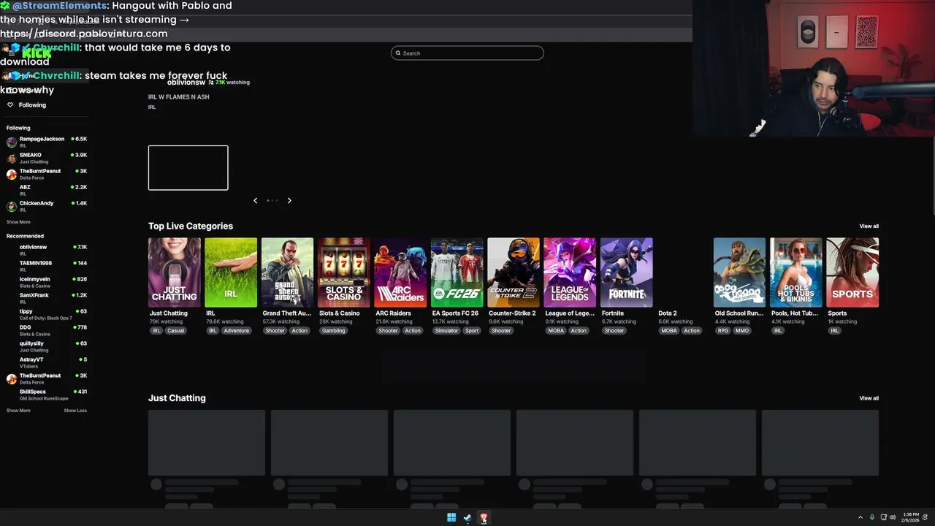Open the Windows Start menu

click(x=451, y=518)
